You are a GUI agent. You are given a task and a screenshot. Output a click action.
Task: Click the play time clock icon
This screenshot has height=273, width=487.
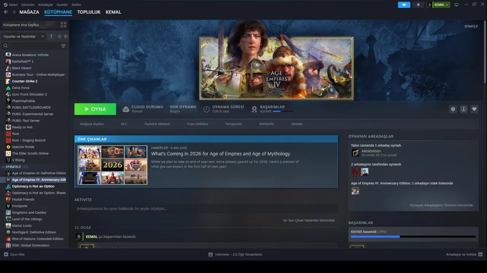click(206, 109)
